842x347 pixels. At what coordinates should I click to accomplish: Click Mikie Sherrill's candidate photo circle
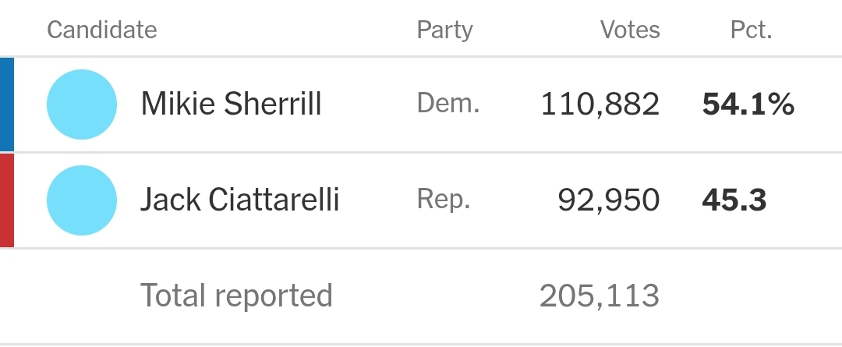[x=82, y=104]
